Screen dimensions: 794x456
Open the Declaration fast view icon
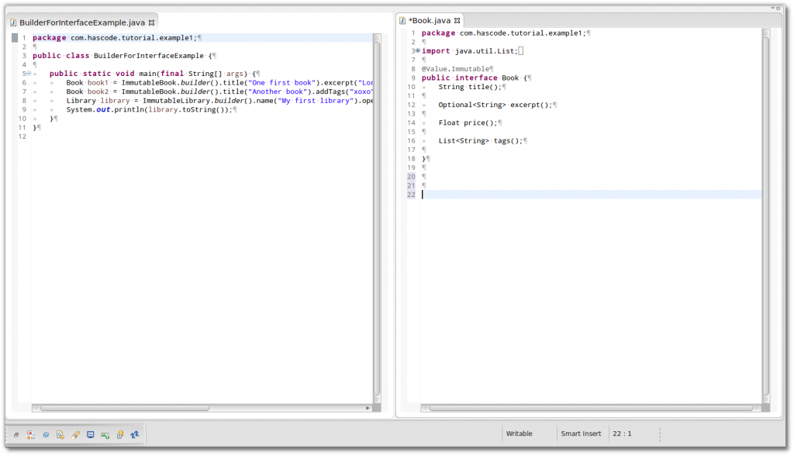pyautogui.click(x=60, y=435)
